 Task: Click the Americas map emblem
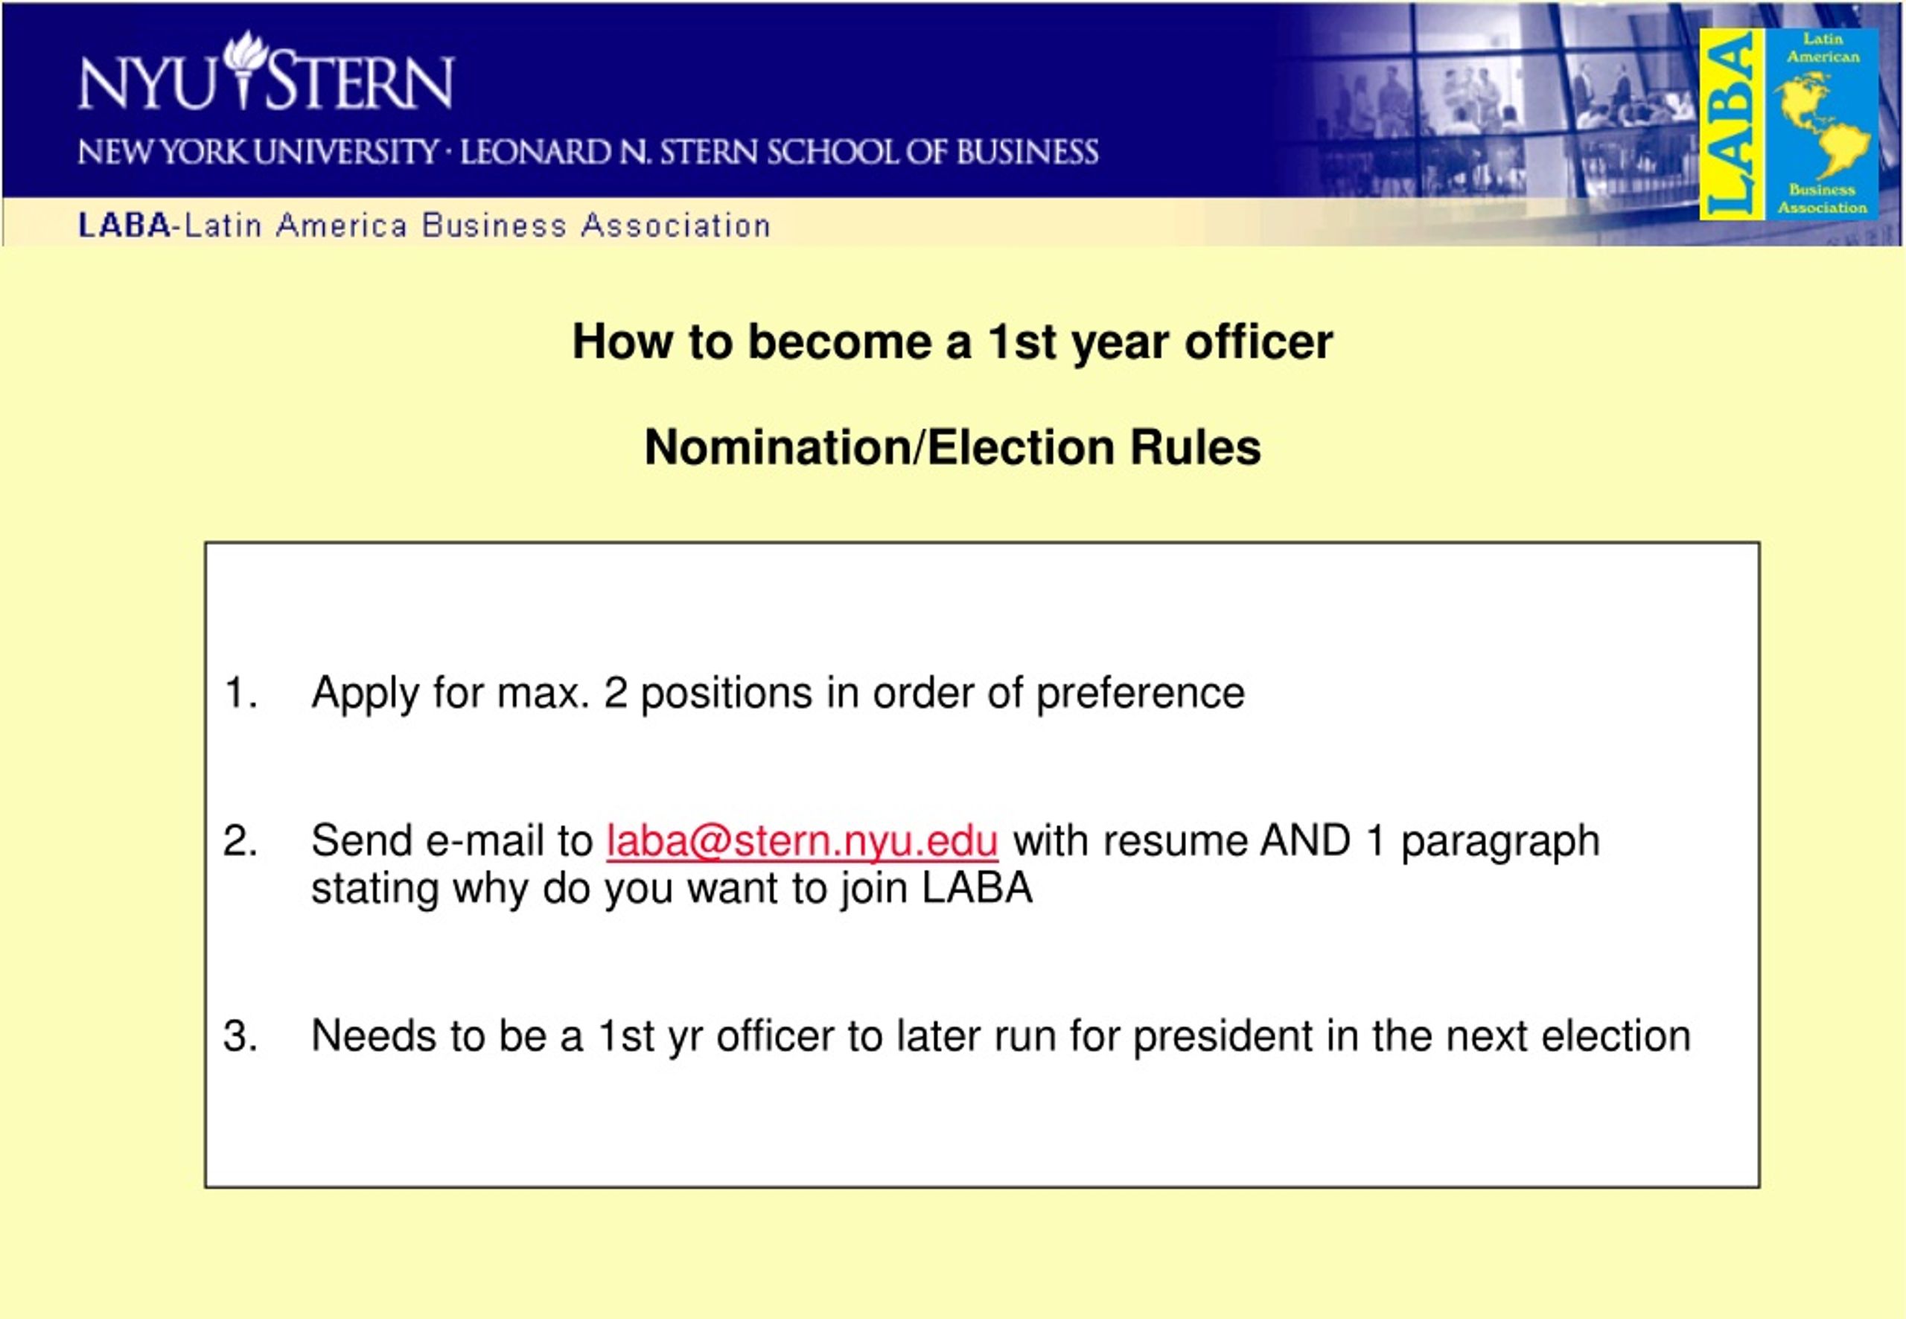(1823, 124)
